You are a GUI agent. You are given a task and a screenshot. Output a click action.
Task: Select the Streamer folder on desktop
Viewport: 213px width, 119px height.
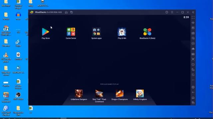click(6, 43)
